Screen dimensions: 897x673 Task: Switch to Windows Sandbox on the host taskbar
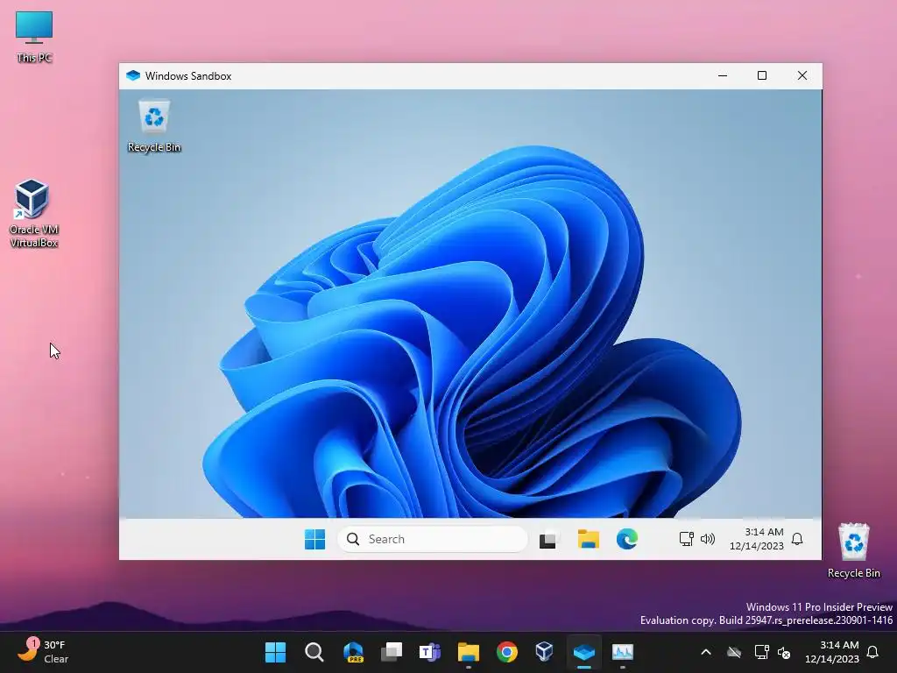pos(584,652)
